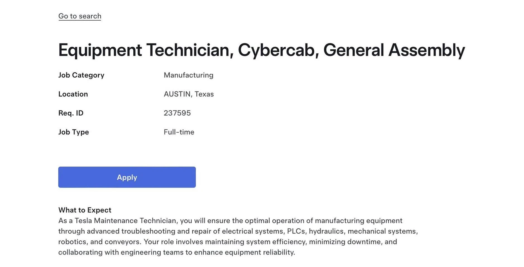Click the Job Type field label

[74, 132]
